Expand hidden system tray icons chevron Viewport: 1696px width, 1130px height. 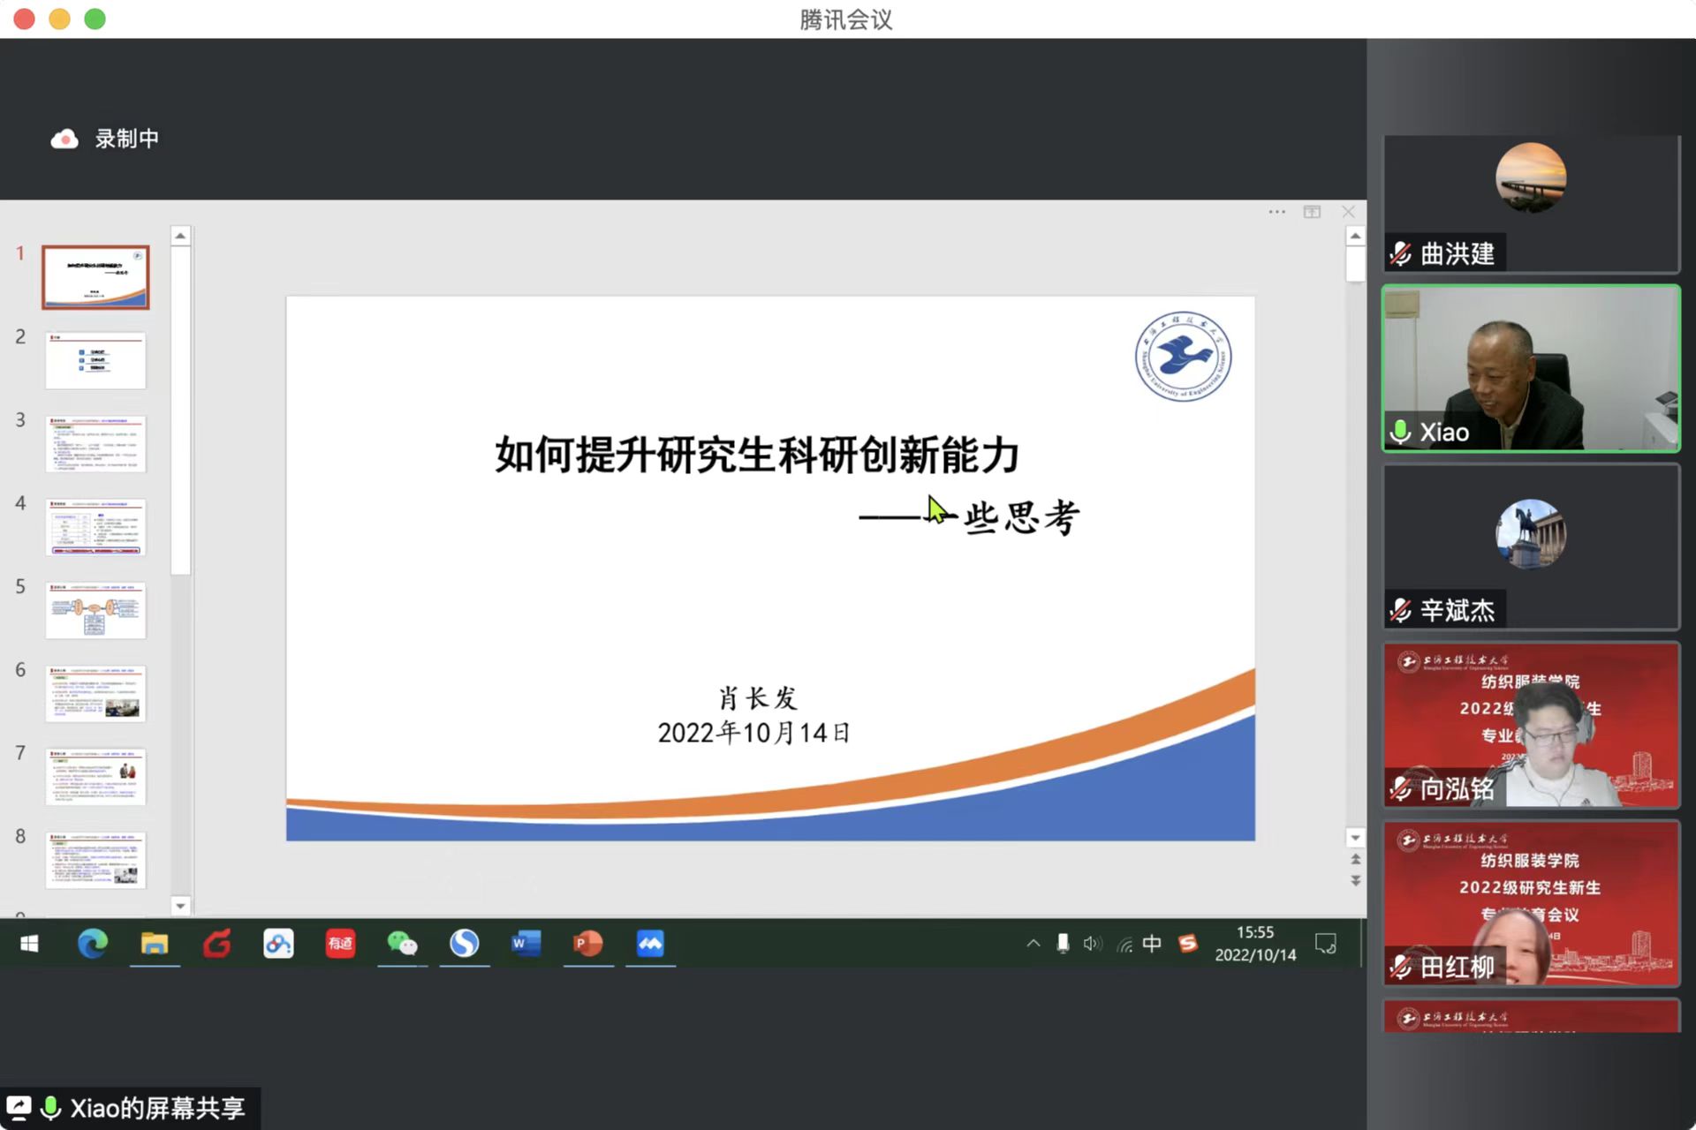coord(1033,944)
